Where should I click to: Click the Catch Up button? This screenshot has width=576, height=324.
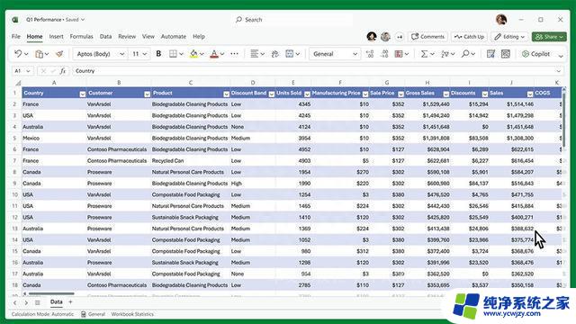click(x=469, y=37)
